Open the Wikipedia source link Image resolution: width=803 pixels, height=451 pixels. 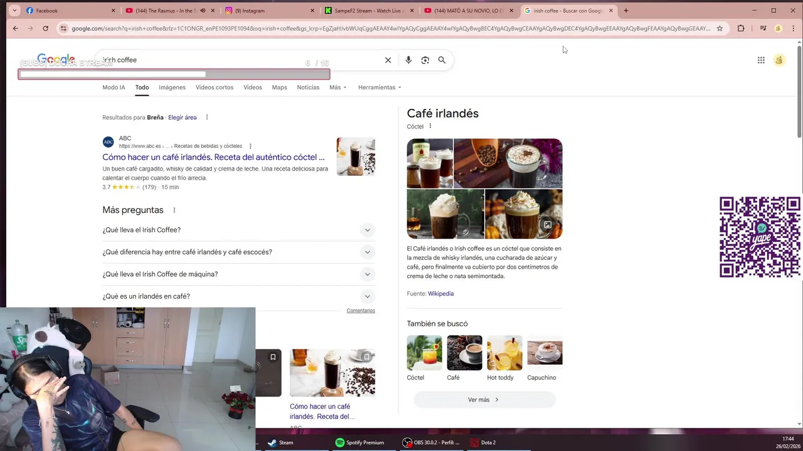[x=440, y=293]
